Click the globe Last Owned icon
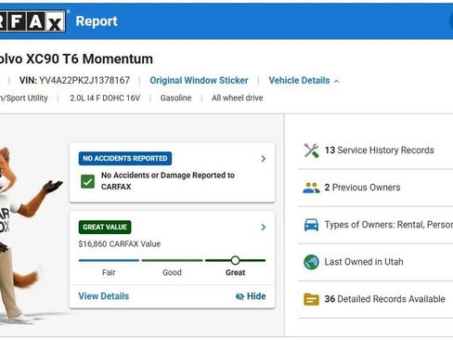The height and width of the screenshot is (340, 453). click(311, 262)
